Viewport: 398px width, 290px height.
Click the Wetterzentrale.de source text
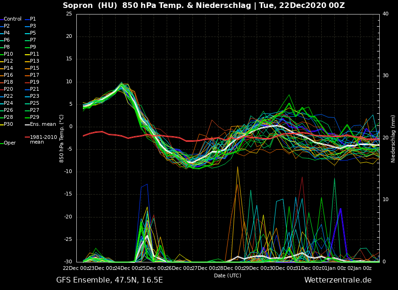pyautogui.click(x=338, y=280)
